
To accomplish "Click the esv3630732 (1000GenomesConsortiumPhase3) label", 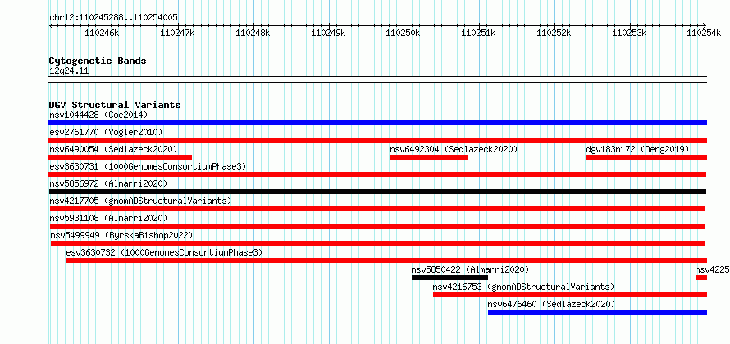I will click(x=164, y=252).
